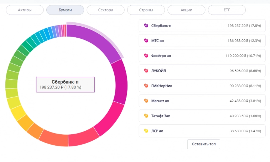Image resolution: width=270 pixels, height=162 pixels.
Task: Click the МТС-ао pie icon
Action: [x=146, y=40]
